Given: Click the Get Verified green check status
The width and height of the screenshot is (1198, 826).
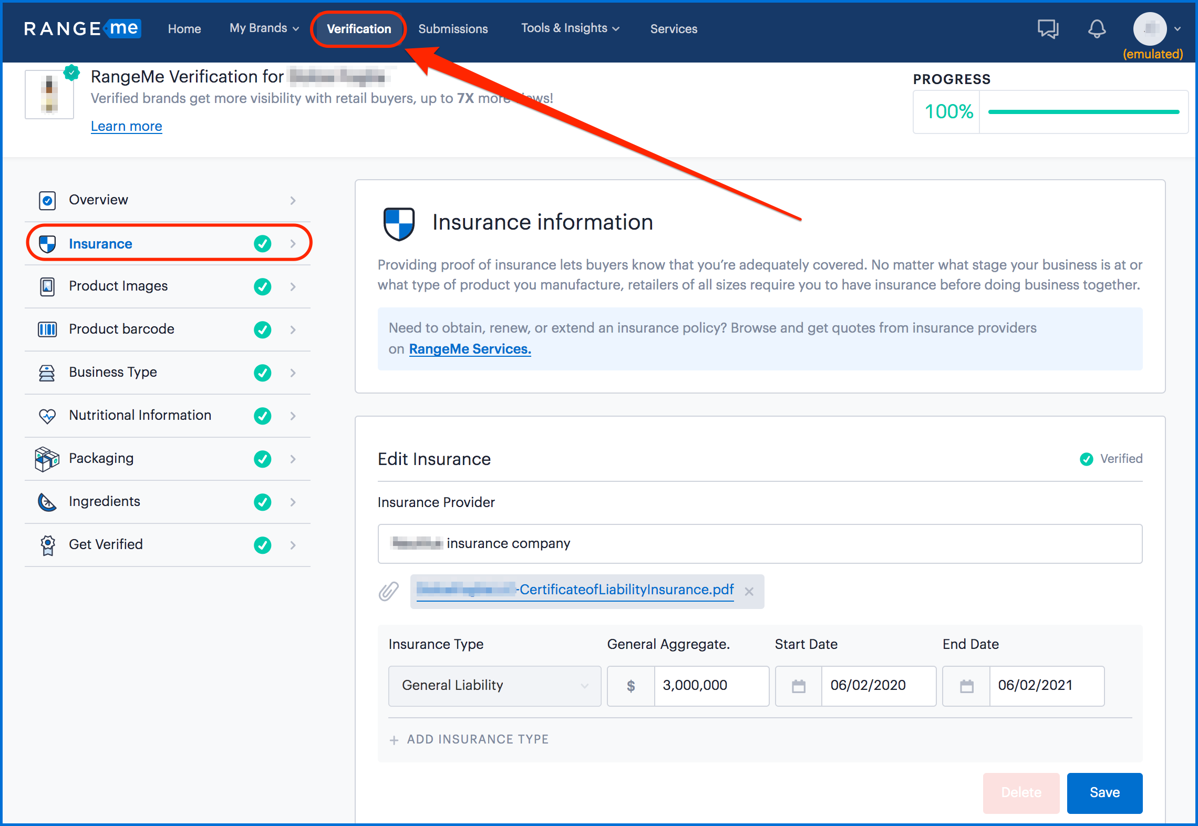Looking at the screenshot, I should click(263, 545).
